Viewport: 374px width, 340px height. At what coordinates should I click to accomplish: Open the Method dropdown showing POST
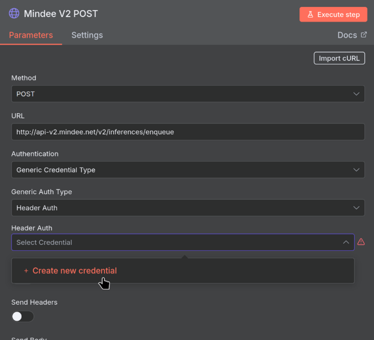click(x=188, y=94)
